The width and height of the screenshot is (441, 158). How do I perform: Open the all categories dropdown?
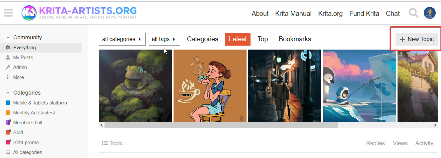click(122, 39)
